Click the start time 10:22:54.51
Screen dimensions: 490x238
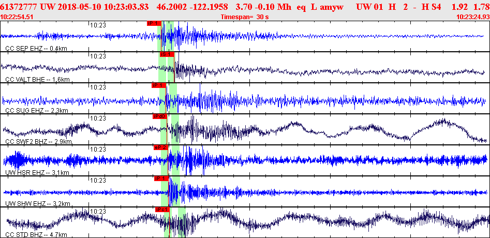point(18,17)
